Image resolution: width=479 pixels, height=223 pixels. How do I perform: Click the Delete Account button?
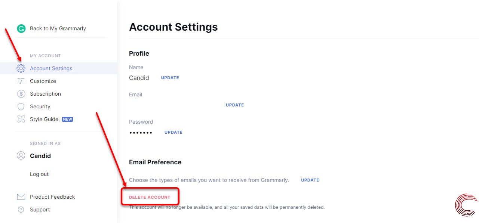pyautogui.click(x=150, y=197)
